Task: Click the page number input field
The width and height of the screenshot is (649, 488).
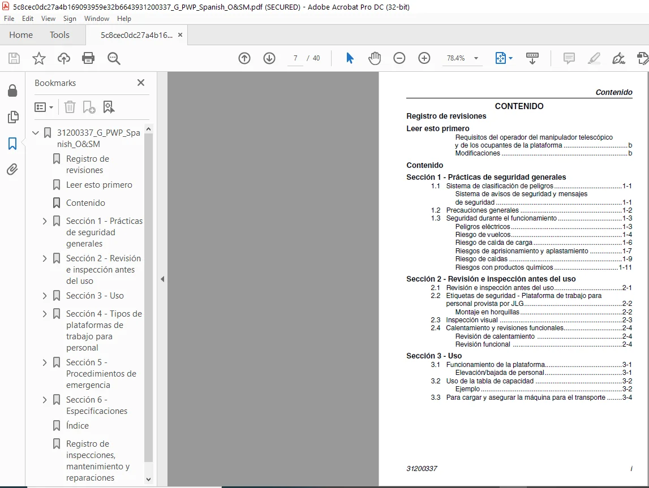Action: coord(295,58)
